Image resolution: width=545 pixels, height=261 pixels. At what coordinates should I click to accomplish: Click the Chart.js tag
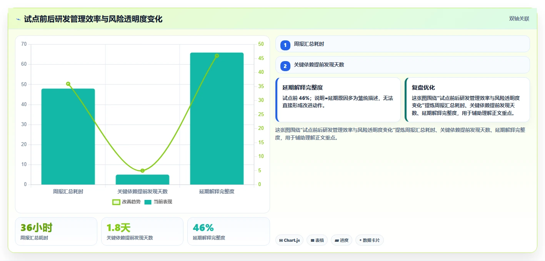(x=289, y=240)
